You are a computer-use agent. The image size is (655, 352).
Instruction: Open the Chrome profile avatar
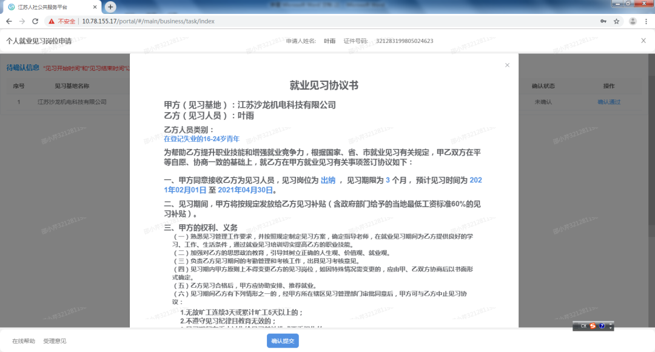coord(633,21)
